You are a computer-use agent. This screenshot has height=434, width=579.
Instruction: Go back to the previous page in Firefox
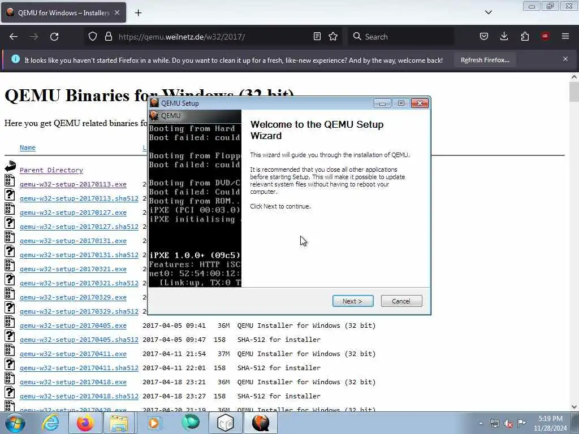pyautogui.click(x=14, y=37)
